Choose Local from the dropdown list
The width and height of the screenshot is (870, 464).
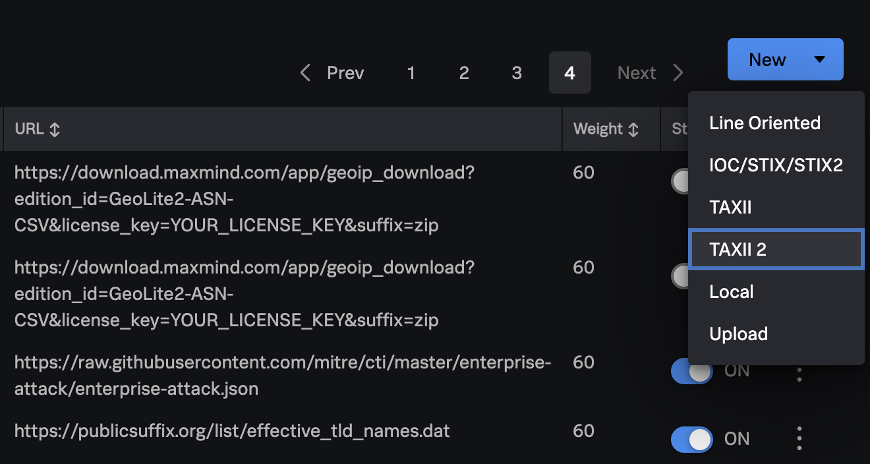731,292
